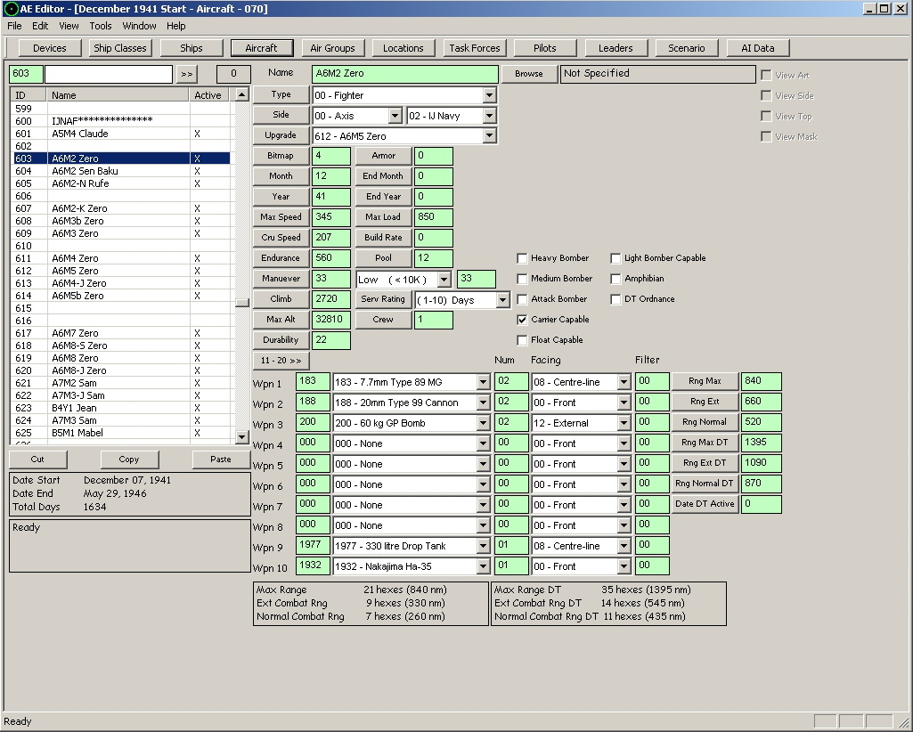
Task: Click the Browse button
Action: 529,73
